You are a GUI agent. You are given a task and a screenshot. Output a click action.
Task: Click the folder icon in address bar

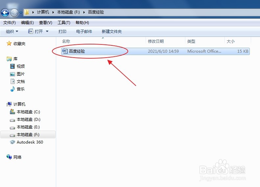coord(27,12)
